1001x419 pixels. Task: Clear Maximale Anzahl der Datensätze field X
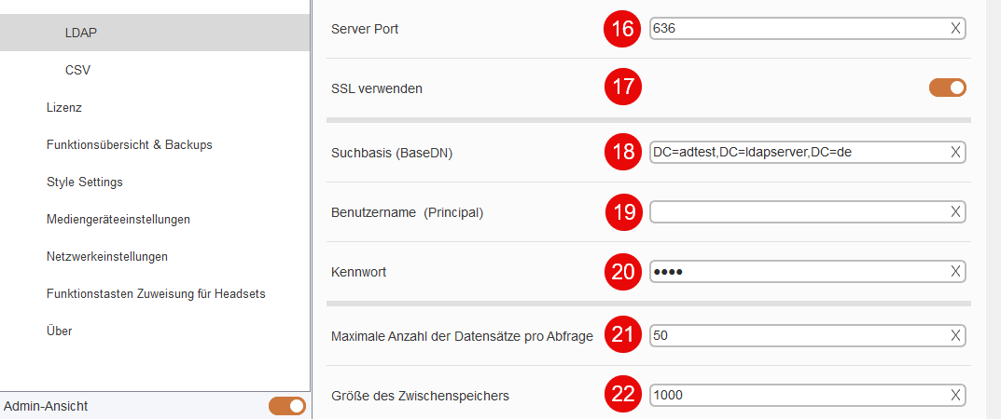click(955, 335)
